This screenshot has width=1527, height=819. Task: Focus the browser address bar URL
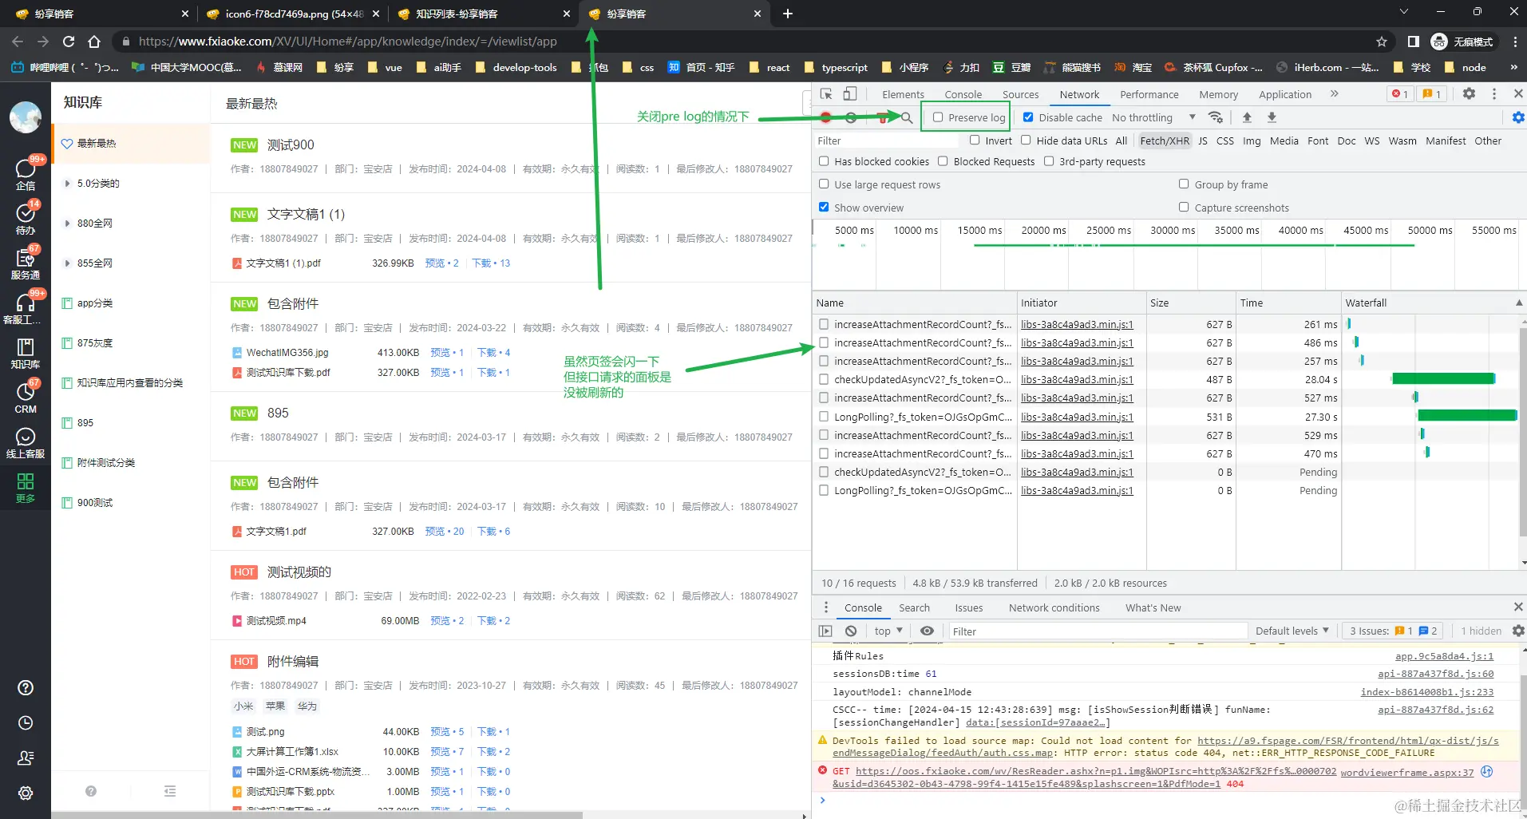[x=347, y=42]
